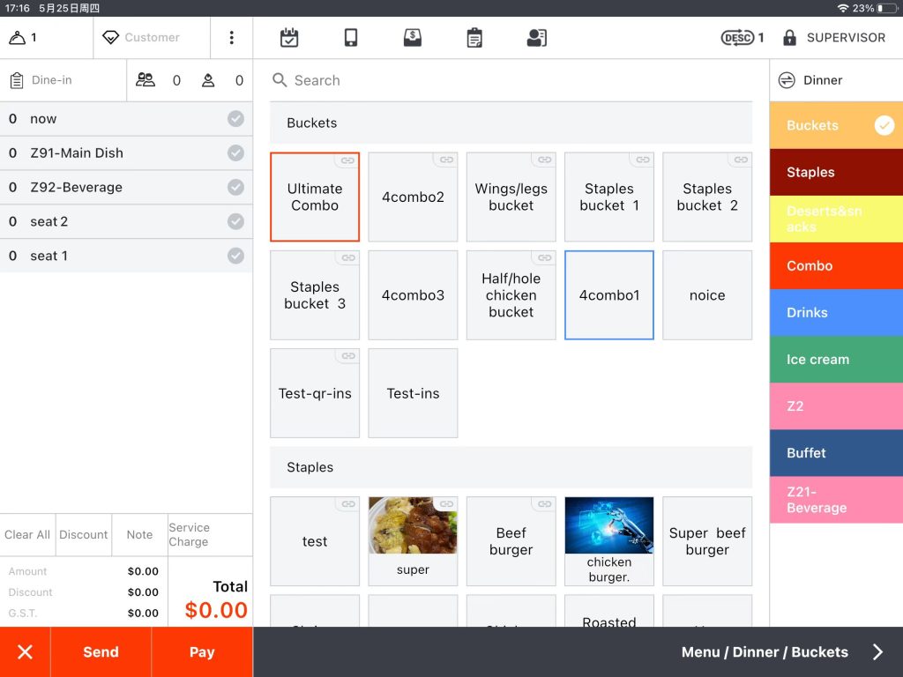Tap the mobile device icon in toolbar
The height and width of the screenshot is (677, 903).
pos(351,38)
